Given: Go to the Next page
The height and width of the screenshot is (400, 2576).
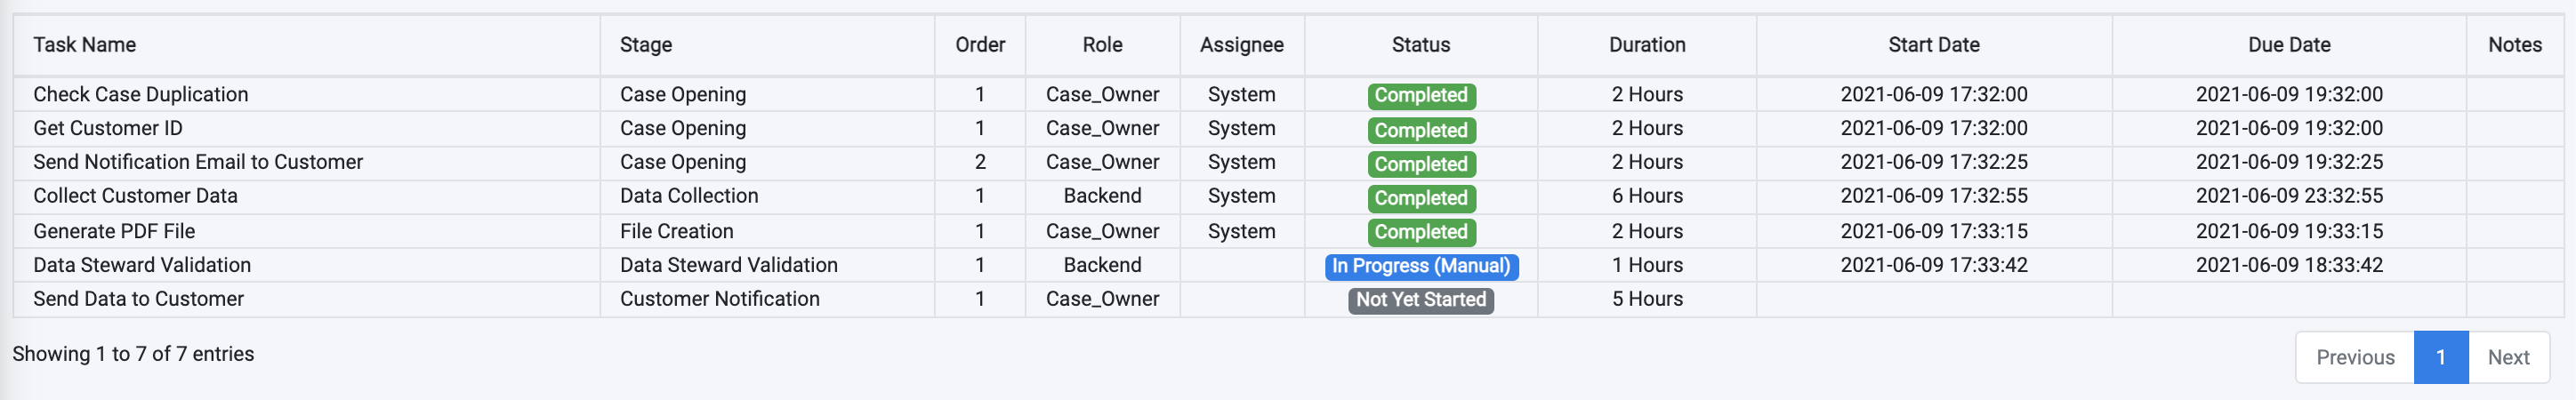Looking at the screenshot, I should click(x=2508, y=358).
